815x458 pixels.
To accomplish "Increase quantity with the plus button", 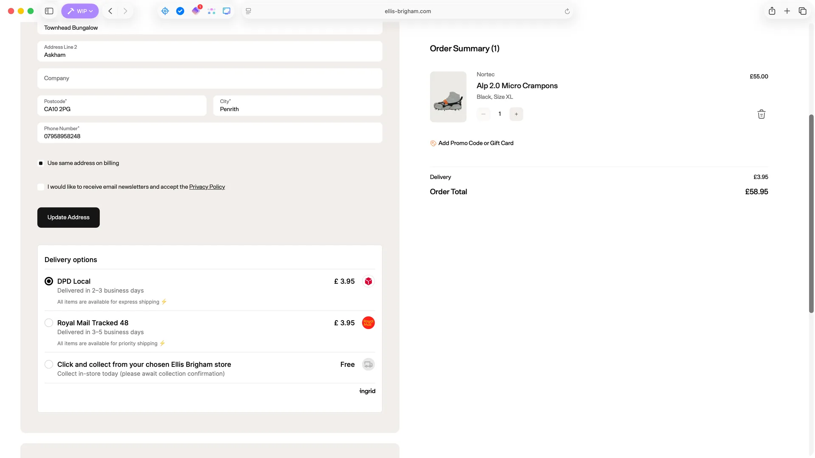I will tap(516, 114).
